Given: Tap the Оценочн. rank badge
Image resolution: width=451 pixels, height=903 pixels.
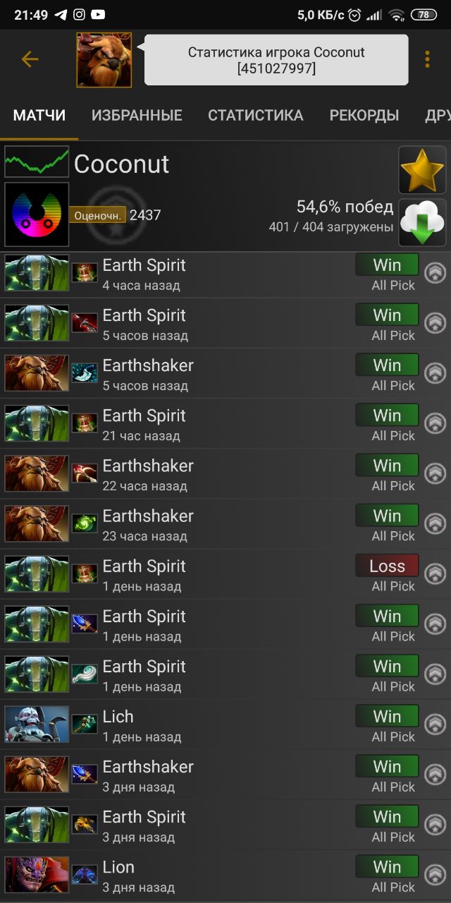Looking at the screenshot, I should (x=97, y=215).
